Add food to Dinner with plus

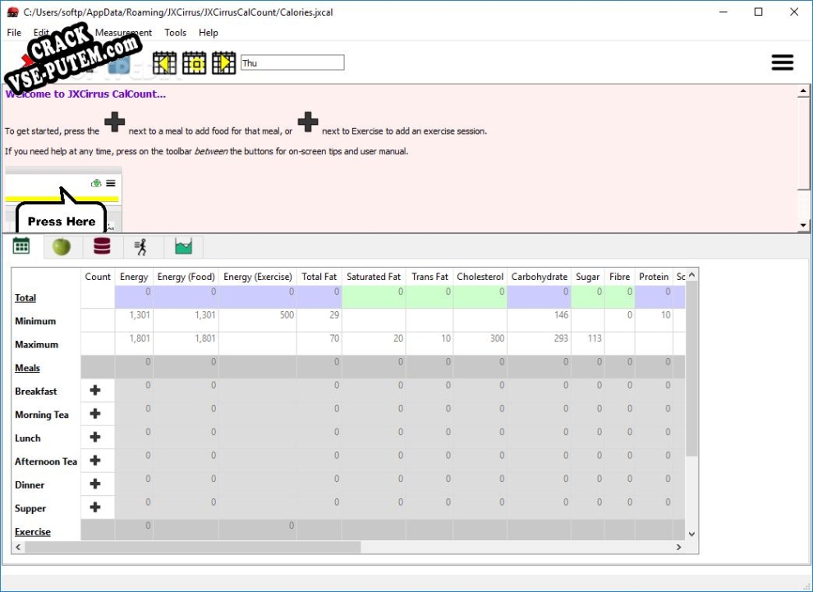tap(95, 484)
